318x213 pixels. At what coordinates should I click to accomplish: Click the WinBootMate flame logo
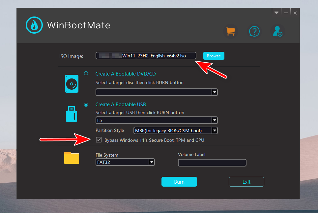pyautogui.click(x=34, y=25)
